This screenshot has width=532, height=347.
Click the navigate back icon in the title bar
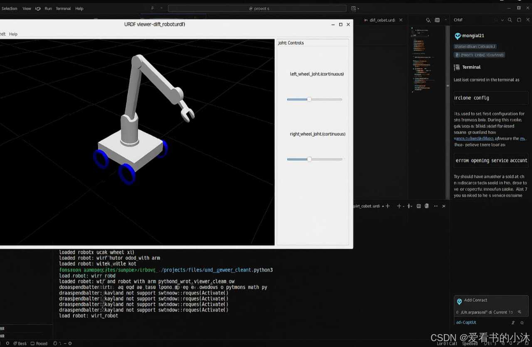coord(152,8)
